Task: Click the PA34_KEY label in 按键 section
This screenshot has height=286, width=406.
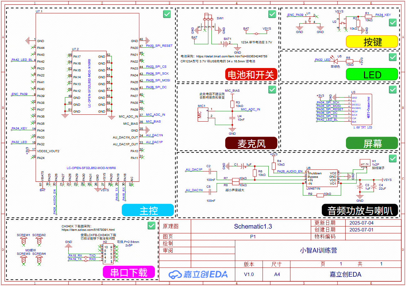Action: 383,15
